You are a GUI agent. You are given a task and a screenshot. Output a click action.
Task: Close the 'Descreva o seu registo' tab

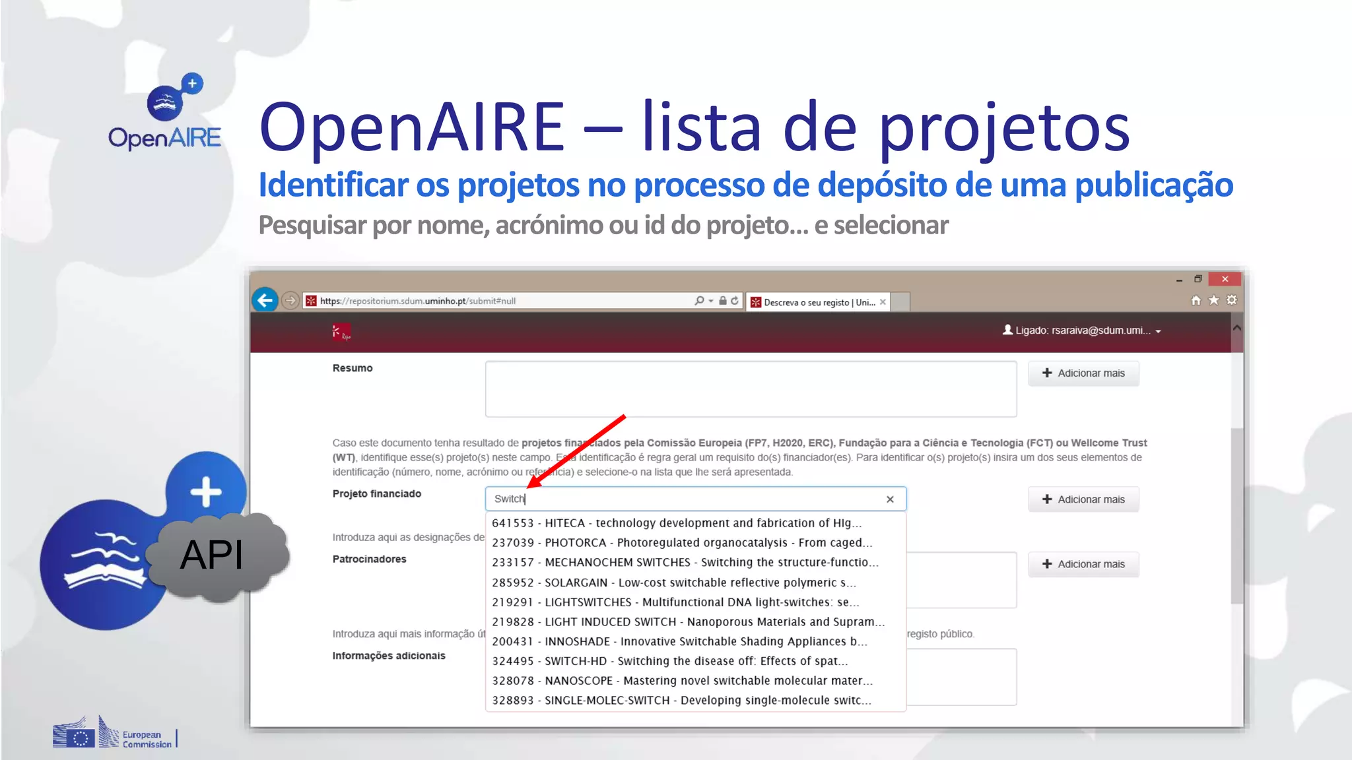tap(883, 302)
